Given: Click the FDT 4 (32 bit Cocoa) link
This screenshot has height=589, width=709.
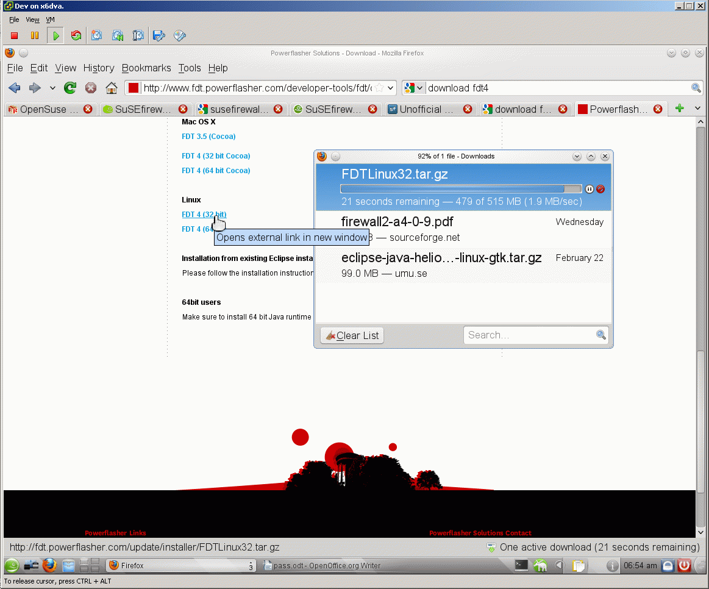Looking at the screenshot, I should tap(216, 155).
